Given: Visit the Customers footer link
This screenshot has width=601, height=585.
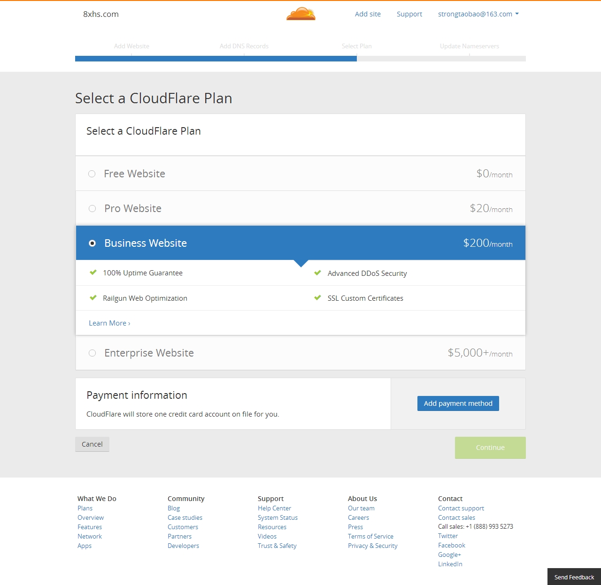Looking at the screenshot, I should click(183, 527).
